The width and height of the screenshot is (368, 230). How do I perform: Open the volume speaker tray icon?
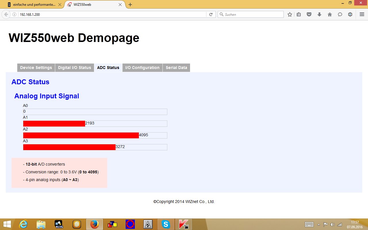tap(332, 224)
